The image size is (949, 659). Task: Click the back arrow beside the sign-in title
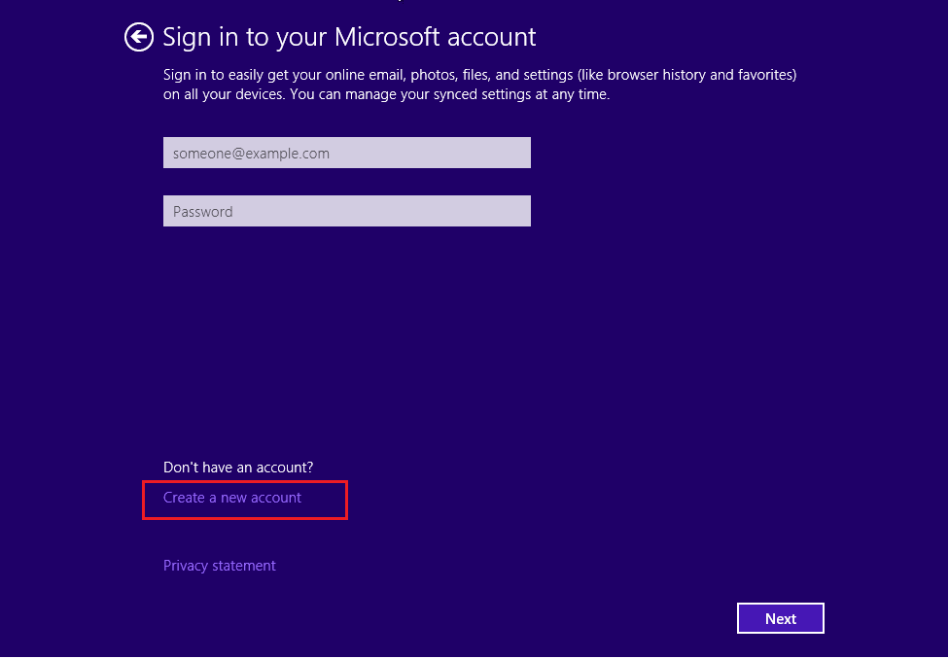point(139,38)
